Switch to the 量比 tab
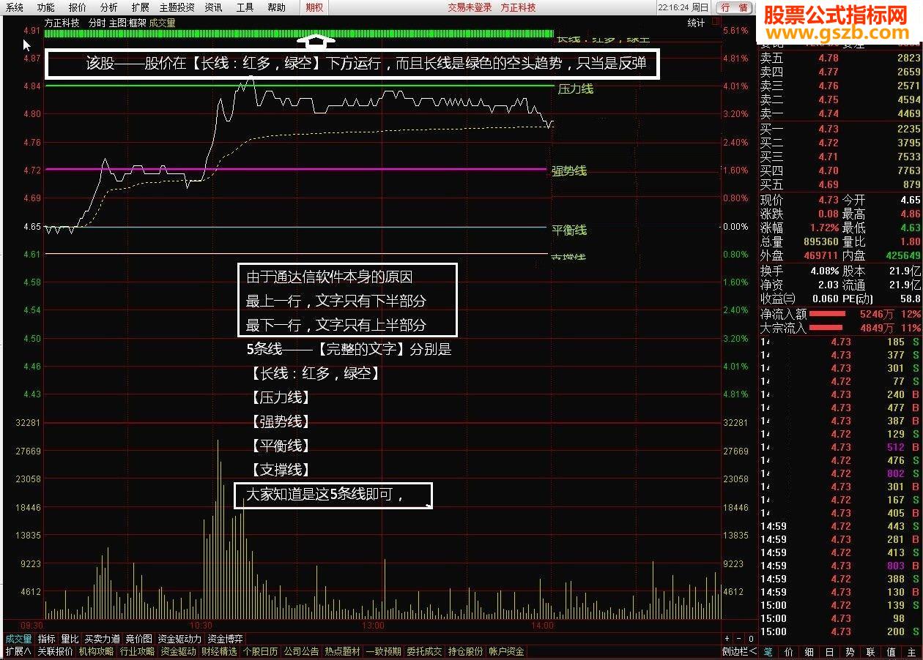The width and height of the screenshot is (923, 660). point(70,639)
